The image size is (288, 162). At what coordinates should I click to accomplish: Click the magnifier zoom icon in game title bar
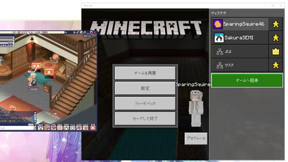(x=85, y=32)
